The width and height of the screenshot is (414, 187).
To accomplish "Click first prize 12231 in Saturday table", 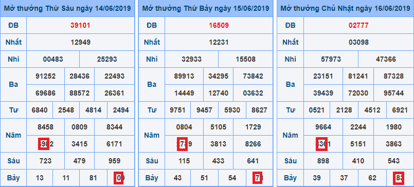I will [219, 42].
